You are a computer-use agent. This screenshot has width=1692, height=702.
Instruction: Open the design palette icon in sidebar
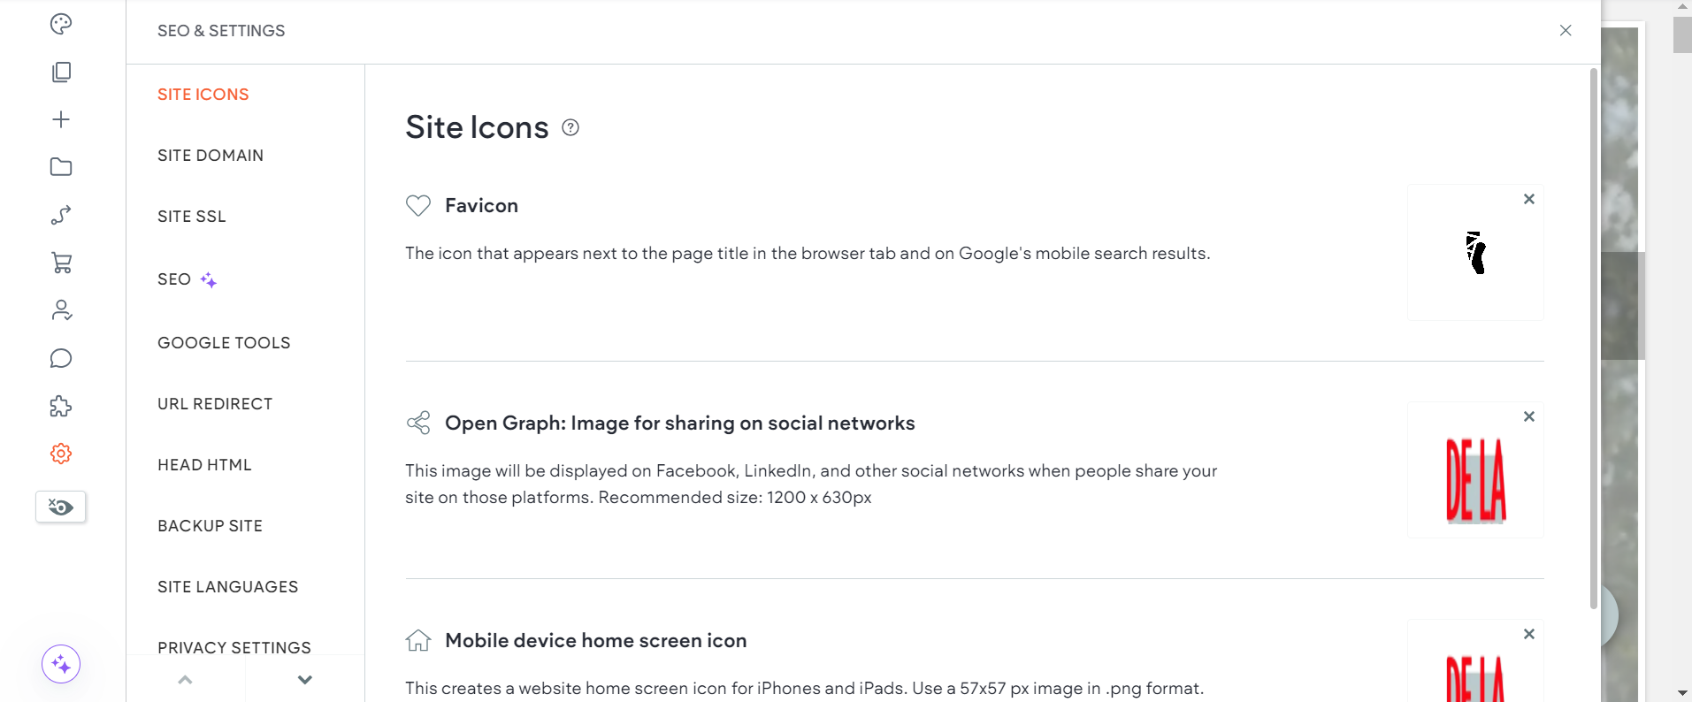coord(61,24)
